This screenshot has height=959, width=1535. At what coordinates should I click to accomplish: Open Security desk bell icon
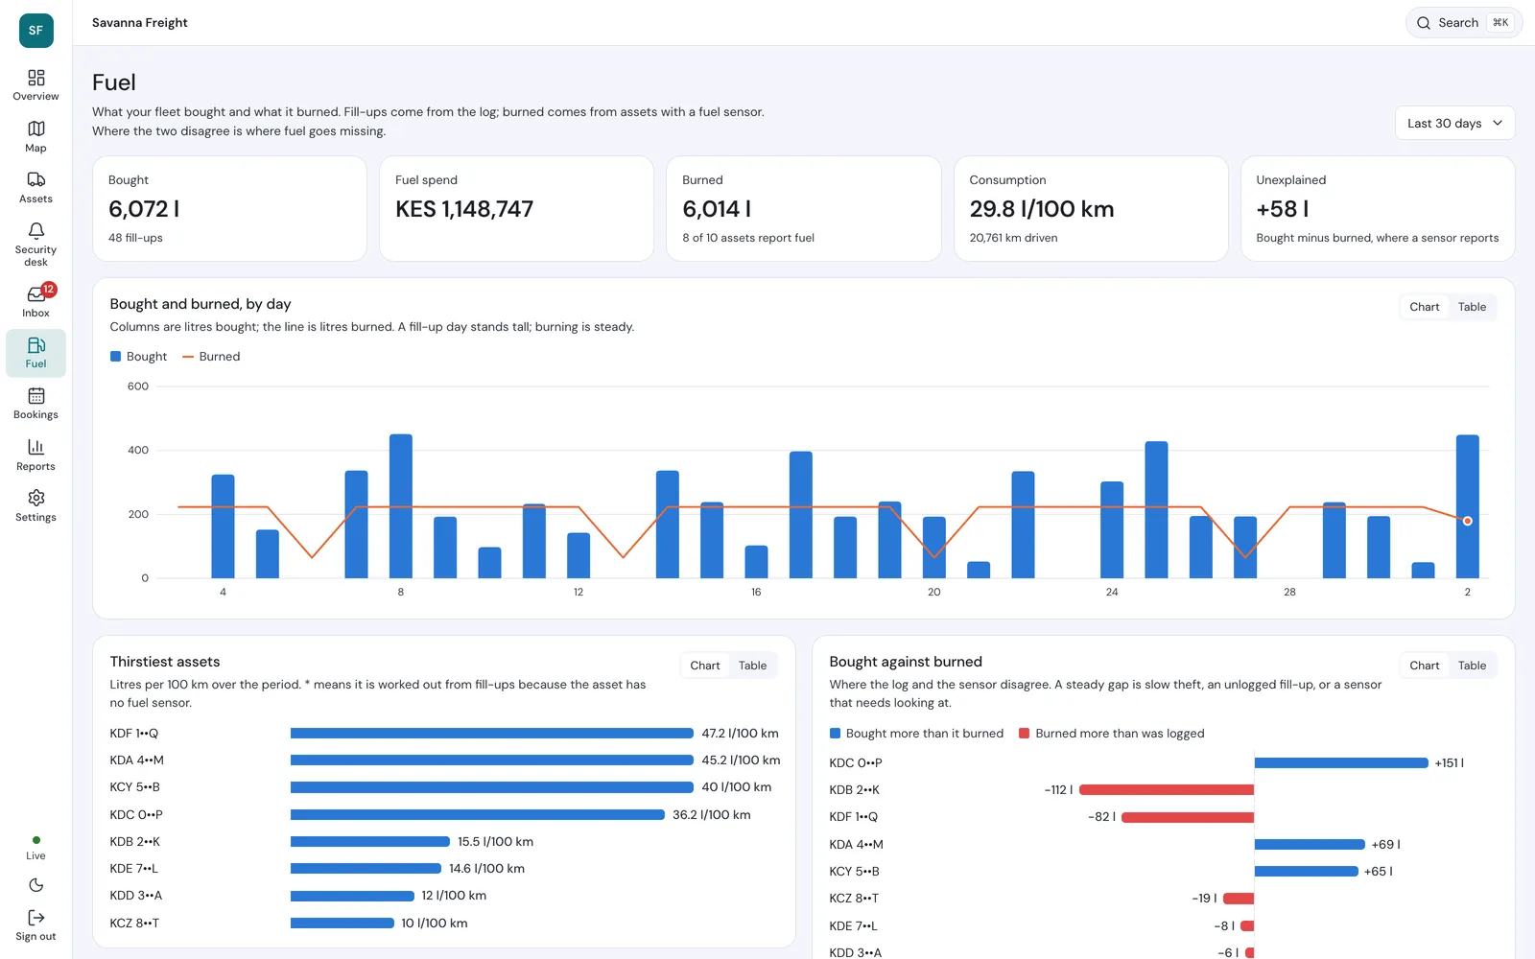[35, 230]
